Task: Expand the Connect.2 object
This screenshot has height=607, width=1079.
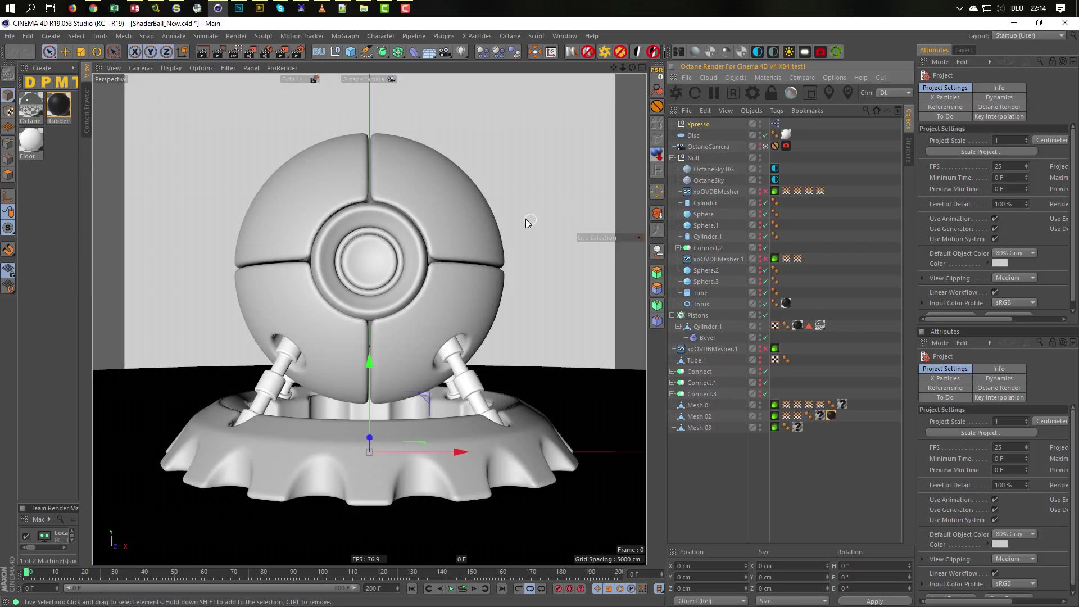Action: coord(678,248)
